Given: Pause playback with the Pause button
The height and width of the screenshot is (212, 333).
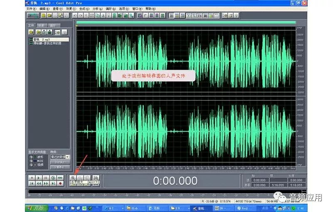Looking at the screenshot, I should [46, 177].
